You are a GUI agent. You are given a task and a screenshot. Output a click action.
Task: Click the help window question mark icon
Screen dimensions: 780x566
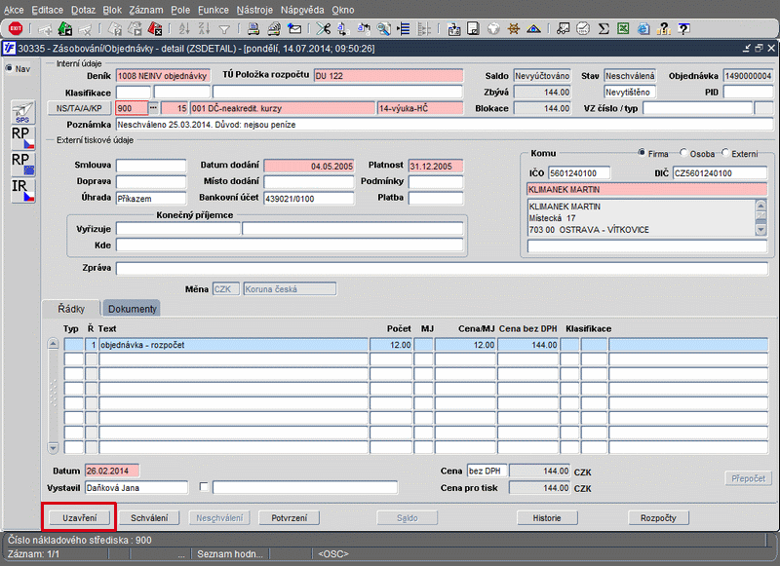684,29
